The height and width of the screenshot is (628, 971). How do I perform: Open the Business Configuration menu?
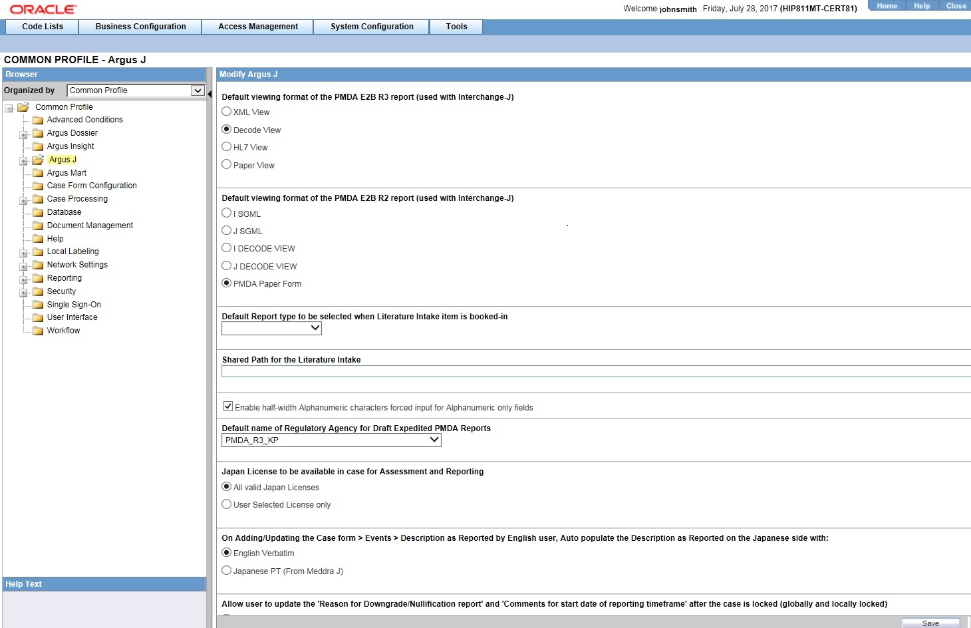[140, 27]
